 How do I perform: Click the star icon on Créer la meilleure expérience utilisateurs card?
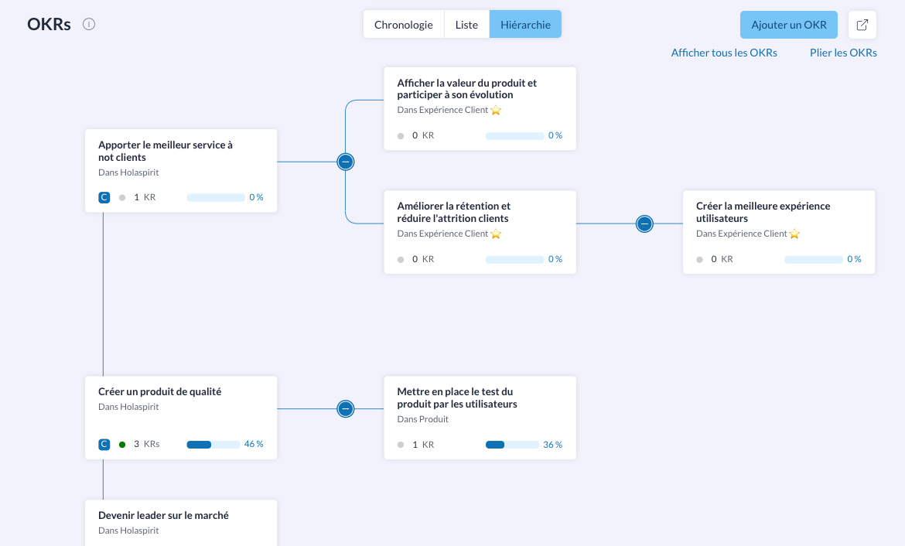click(x=794, y=234)
